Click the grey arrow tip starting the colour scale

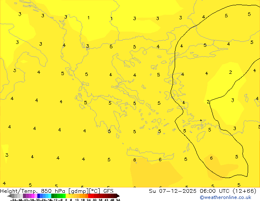[x=9, y=196]
